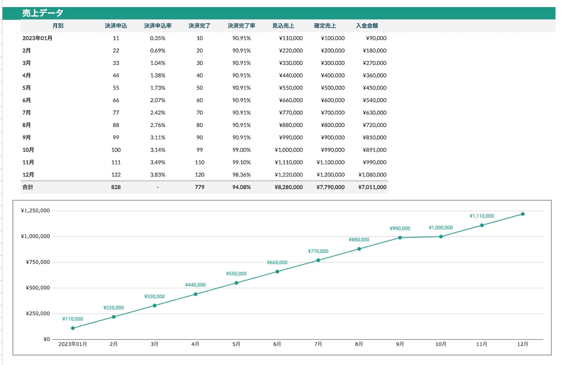The height and width of the screenshot is (365, 570).
Task: Select the 1.04% cell
Action: (x=158, y=63)
